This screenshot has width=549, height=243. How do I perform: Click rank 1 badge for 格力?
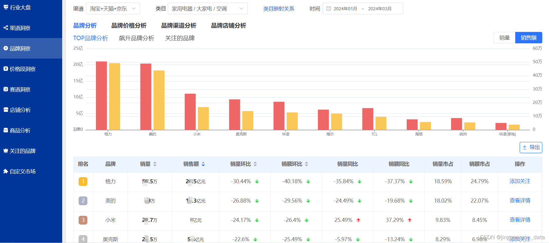83,182
